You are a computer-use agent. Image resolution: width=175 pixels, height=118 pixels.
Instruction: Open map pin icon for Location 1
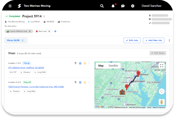coord(75,63)
